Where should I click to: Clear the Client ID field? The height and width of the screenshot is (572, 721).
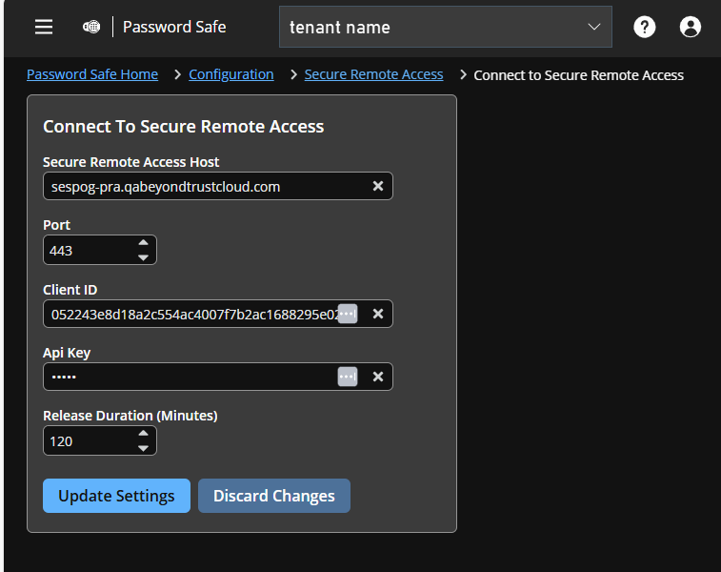pos(378,314)
